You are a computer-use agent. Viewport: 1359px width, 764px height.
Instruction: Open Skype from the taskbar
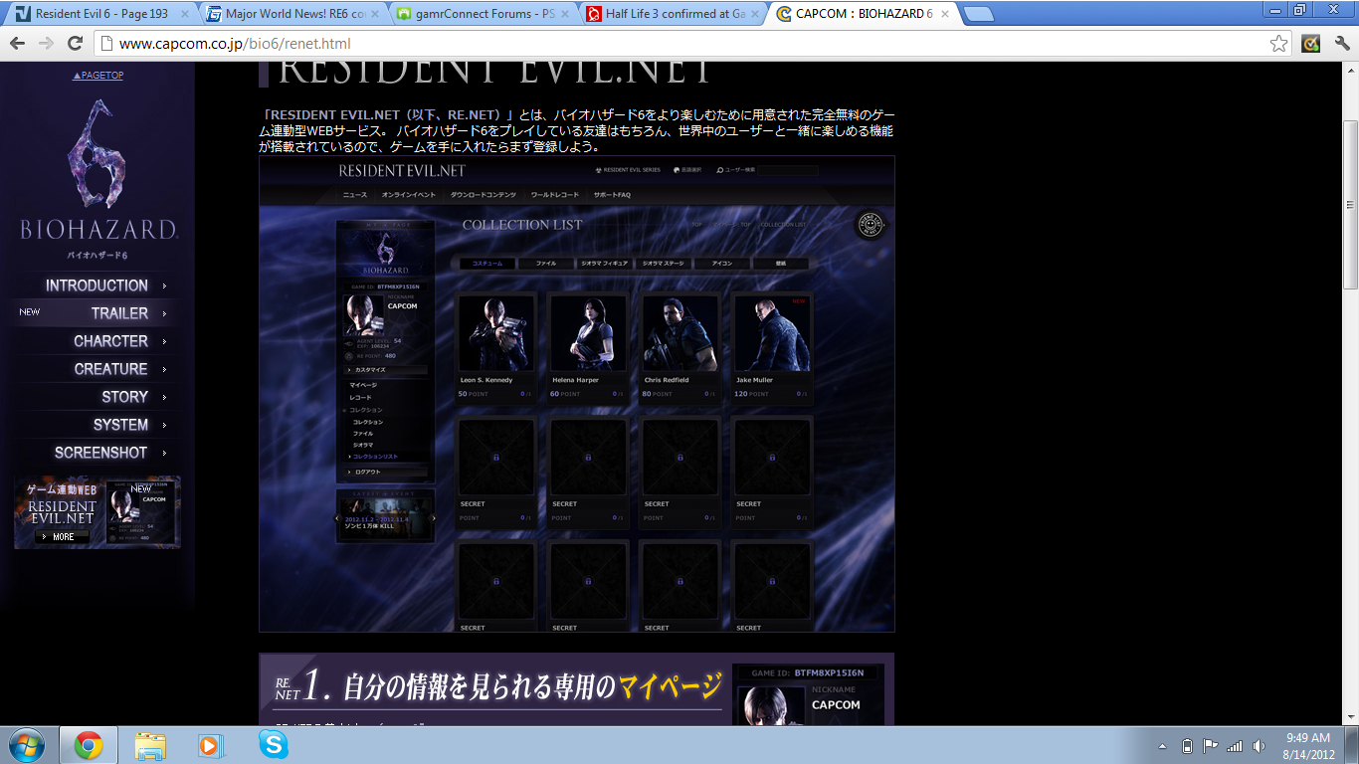273,744
